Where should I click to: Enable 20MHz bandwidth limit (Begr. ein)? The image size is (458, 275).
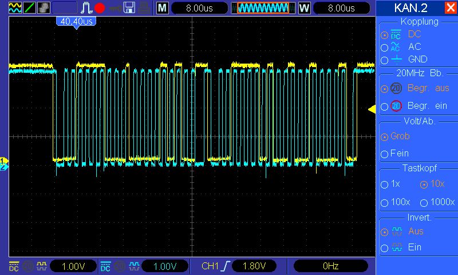(385, 107)
